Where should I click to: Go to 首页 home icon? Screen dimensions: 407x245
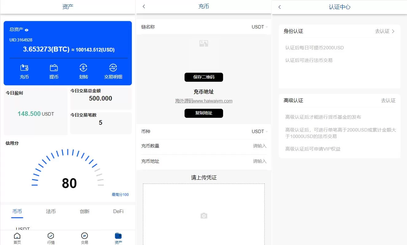[17, 236]
